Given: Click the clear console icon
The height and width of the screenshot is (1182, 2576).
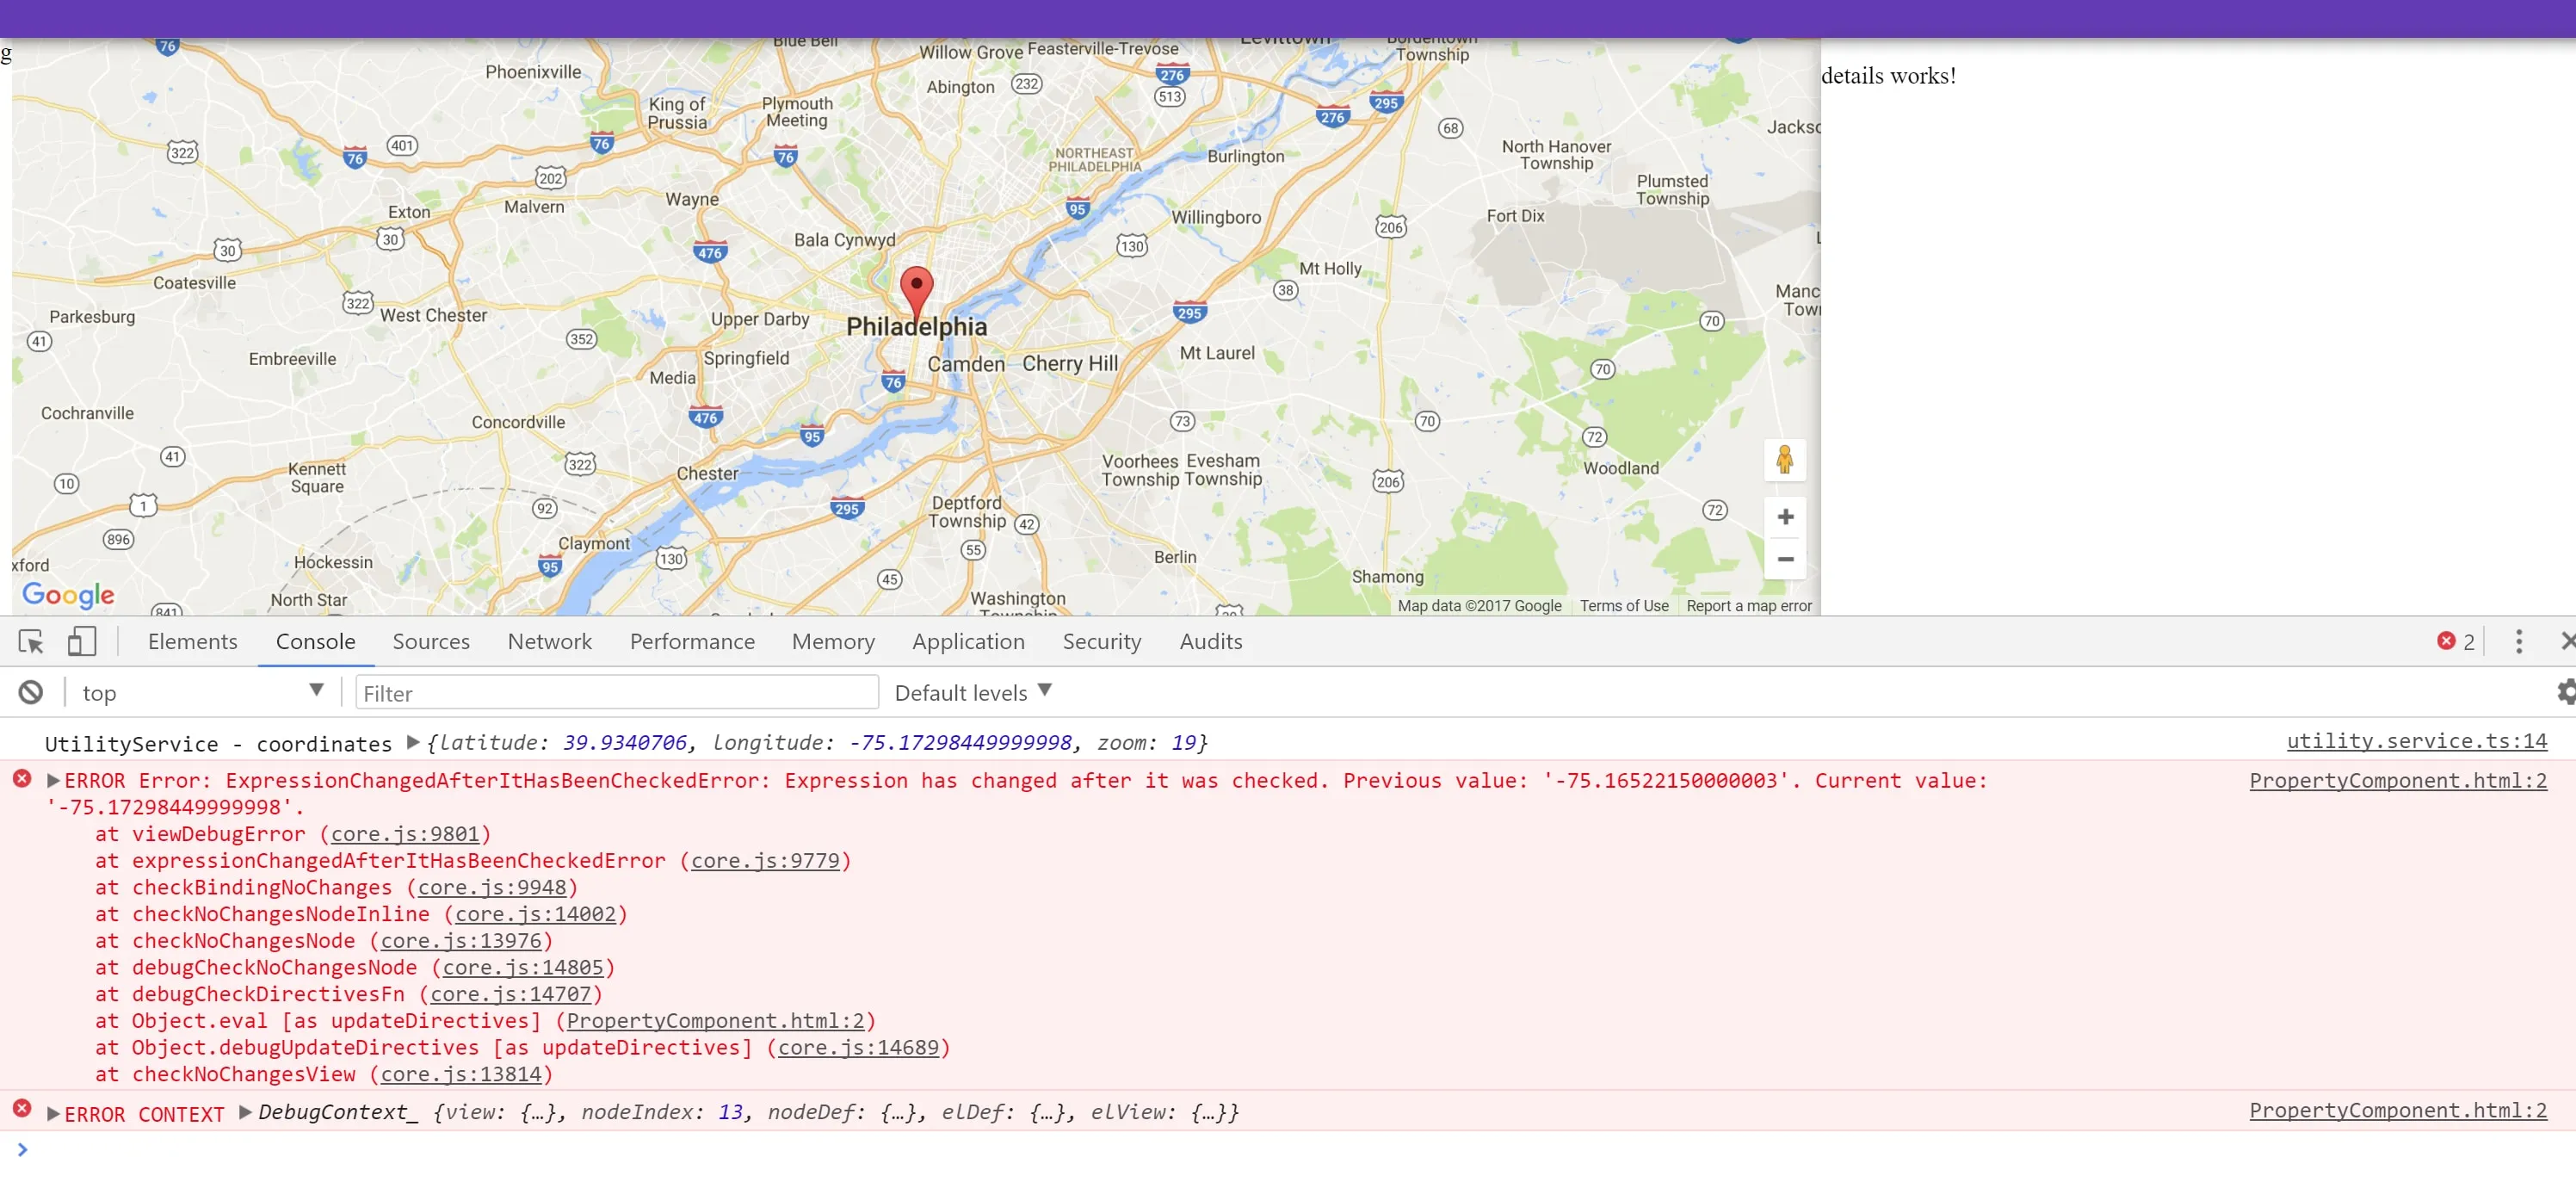Looking at the screenshot, I should pos(31,692).
